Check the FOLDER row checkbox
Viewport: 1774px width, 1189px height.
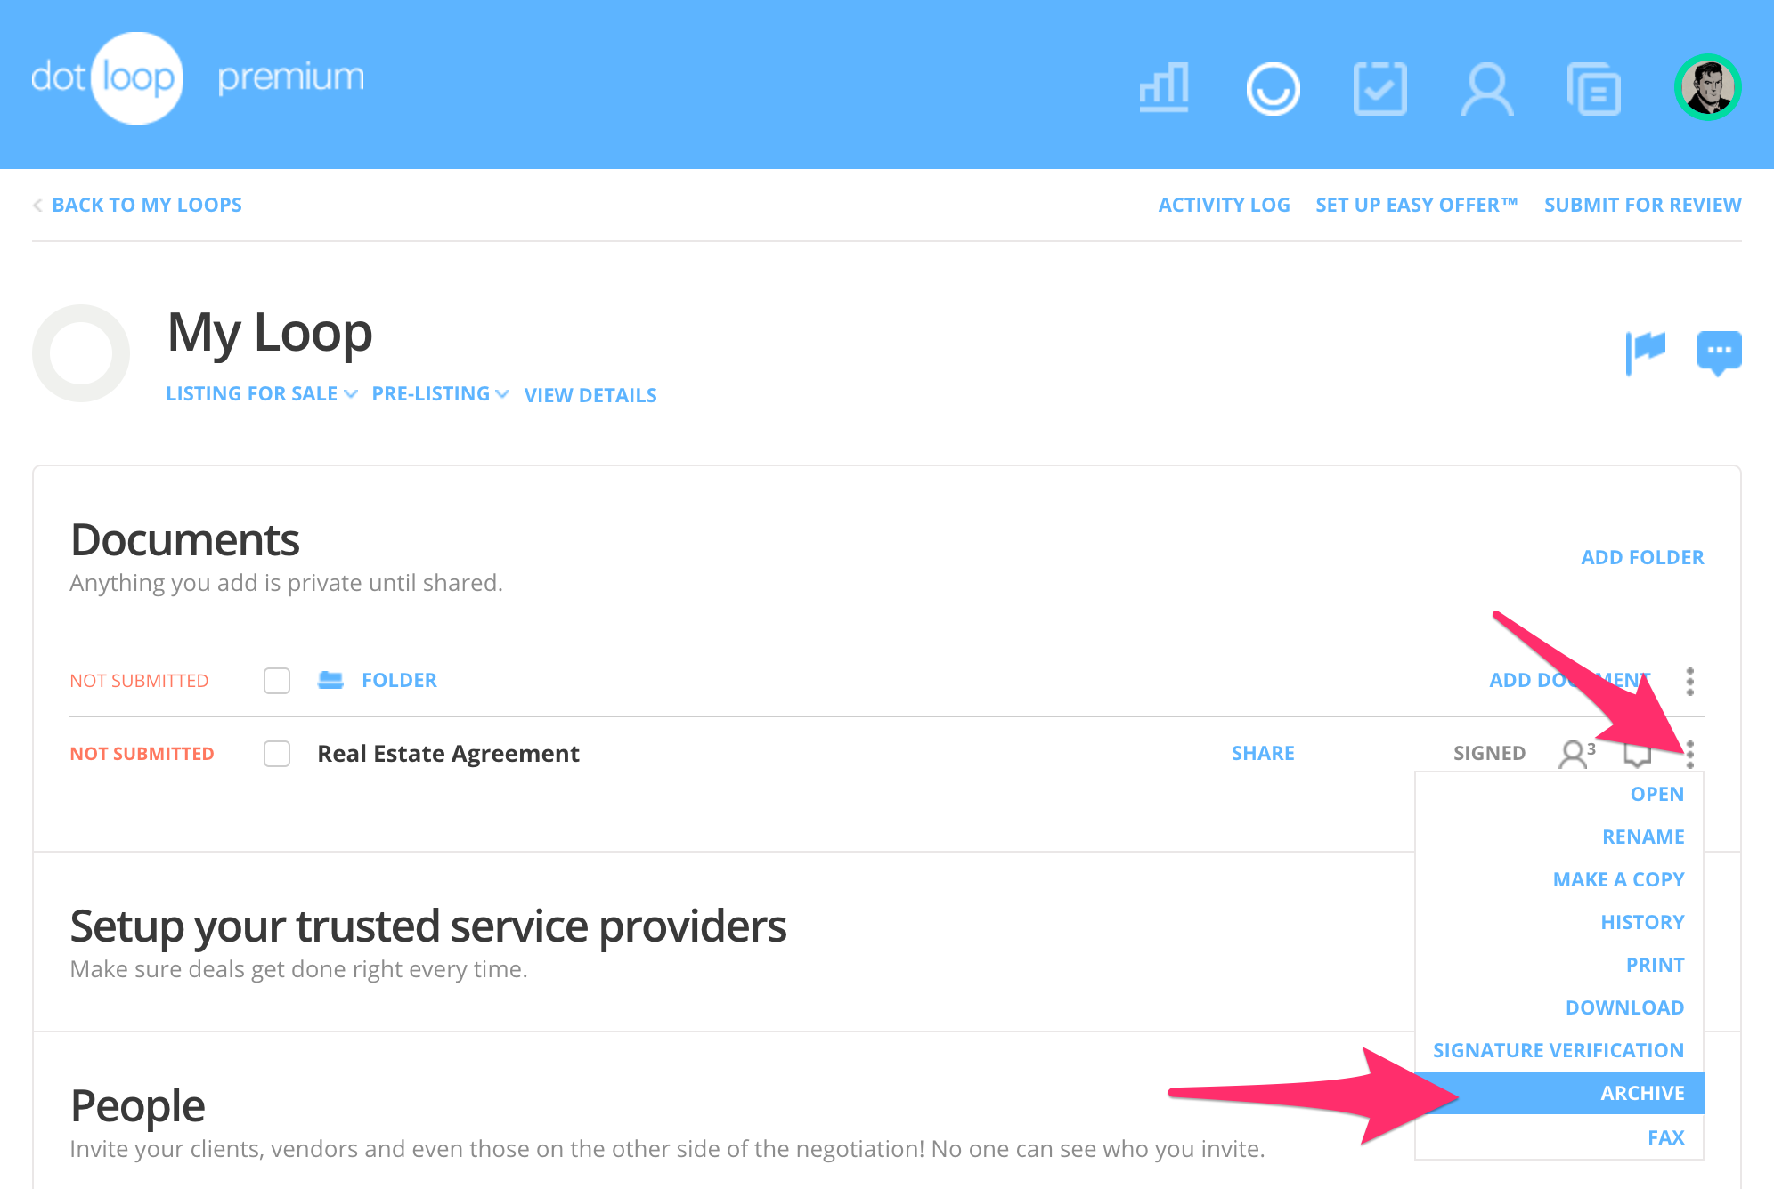(x=277, y=681)
